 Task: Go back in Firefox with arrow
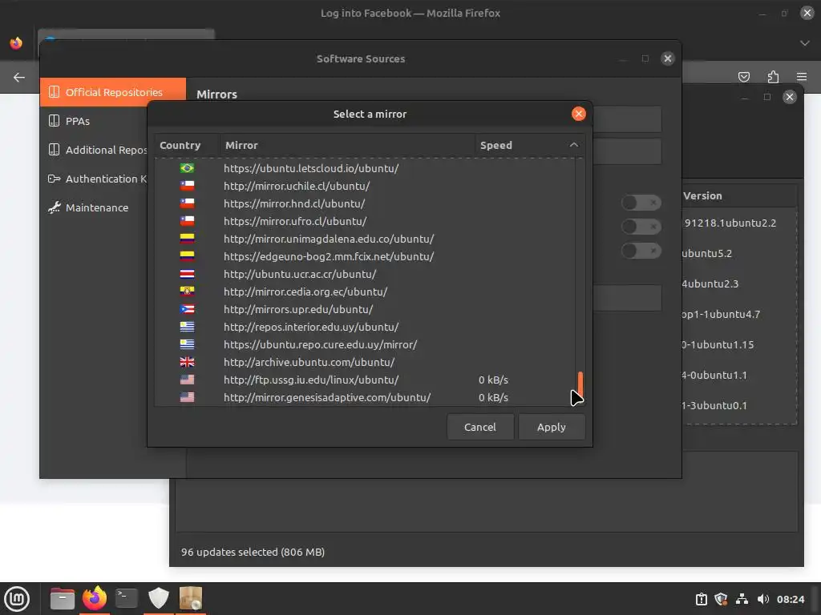click(x=19, y=78)
